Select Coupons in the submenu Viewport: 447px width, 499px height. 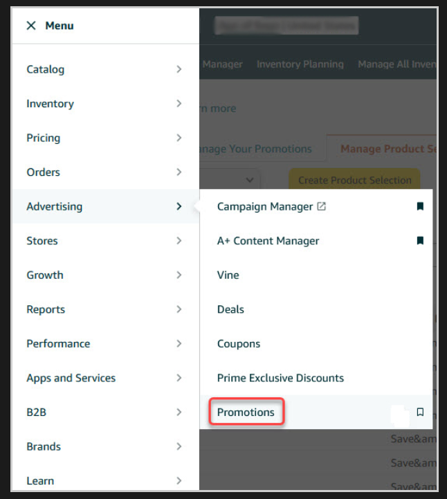(239, 344)
